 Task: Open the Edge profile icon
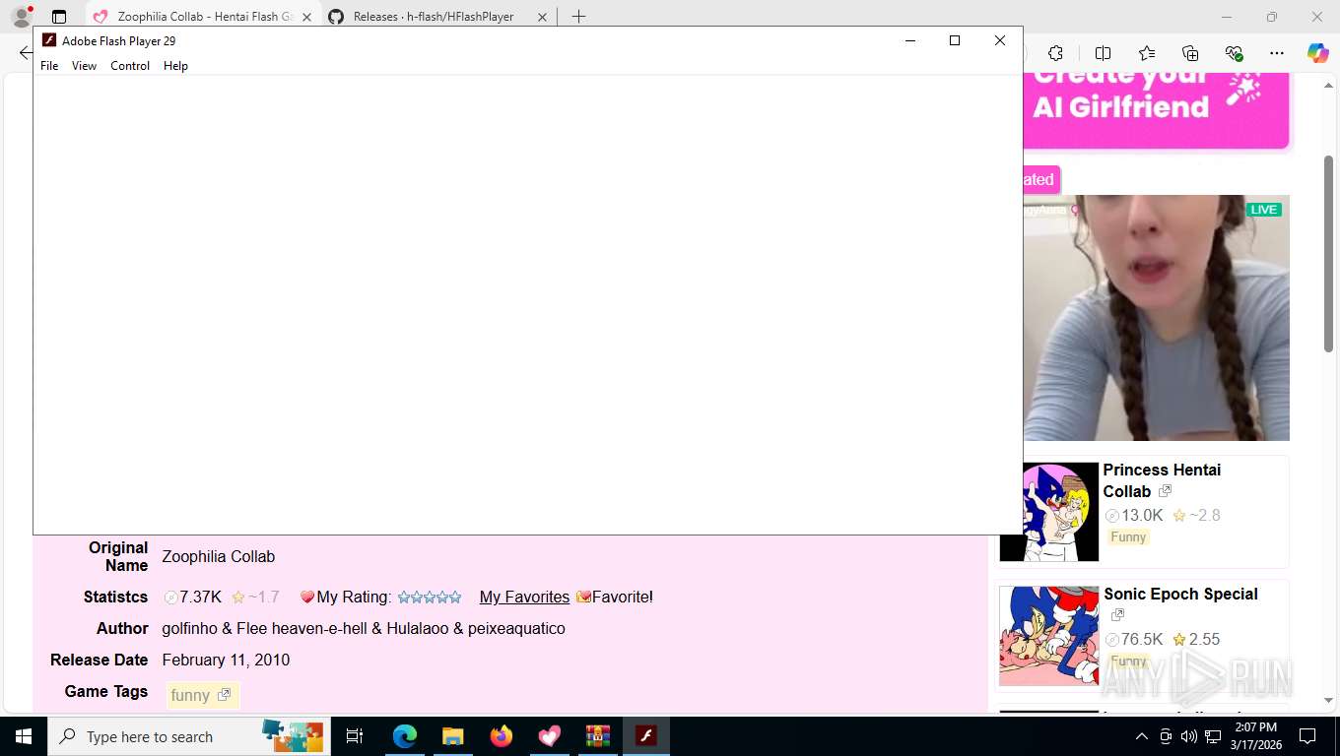pos(22,17)
